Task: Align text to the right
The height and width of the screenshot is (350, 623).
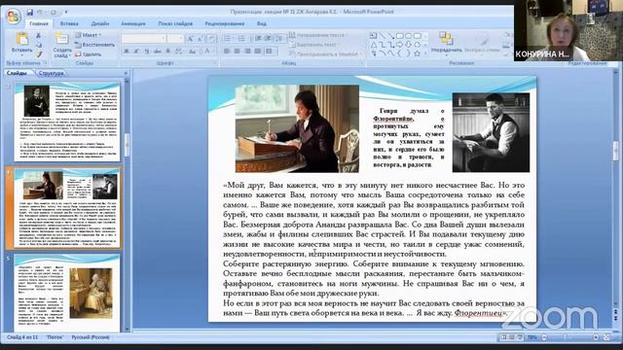Action: click(247, 52)
